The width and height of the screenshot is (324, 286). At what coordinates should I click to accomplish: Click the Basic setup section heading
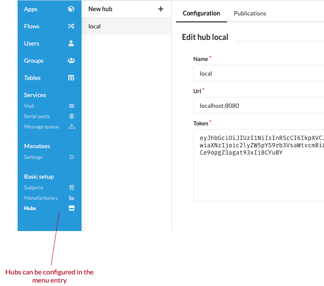39,176
